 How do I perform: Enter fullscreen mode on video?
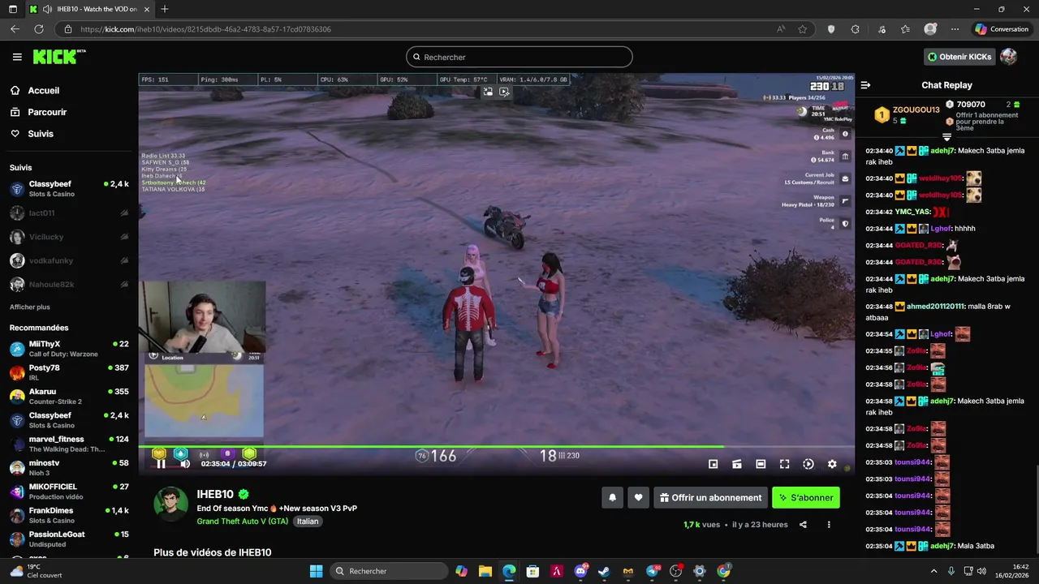[784, 464]
